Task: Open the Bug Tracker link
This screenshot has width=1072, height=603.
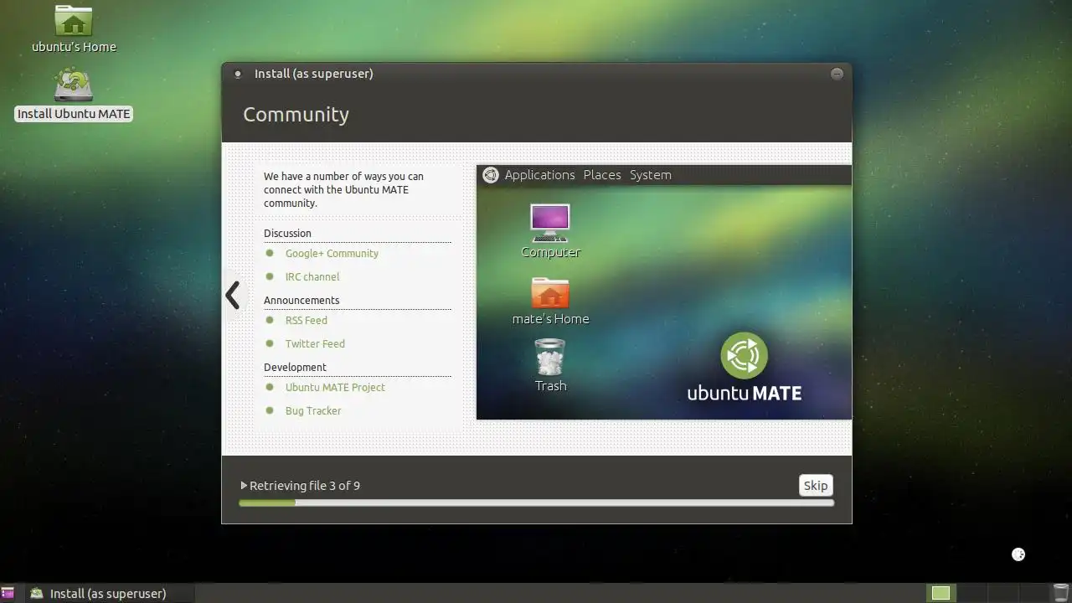Action: (x=313, y=411)
